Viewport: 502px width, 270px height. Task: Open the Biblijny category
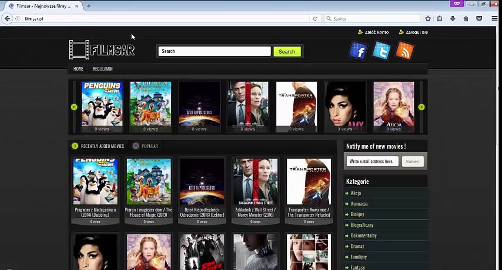click(x=357, y=214)
